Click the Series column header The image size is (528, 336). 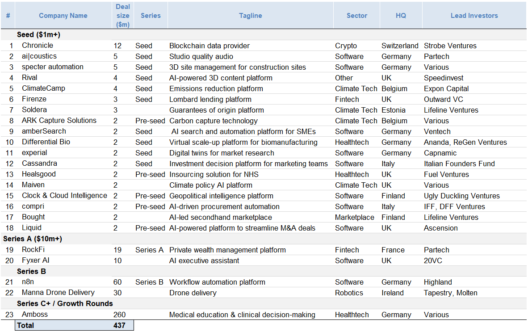151,16
